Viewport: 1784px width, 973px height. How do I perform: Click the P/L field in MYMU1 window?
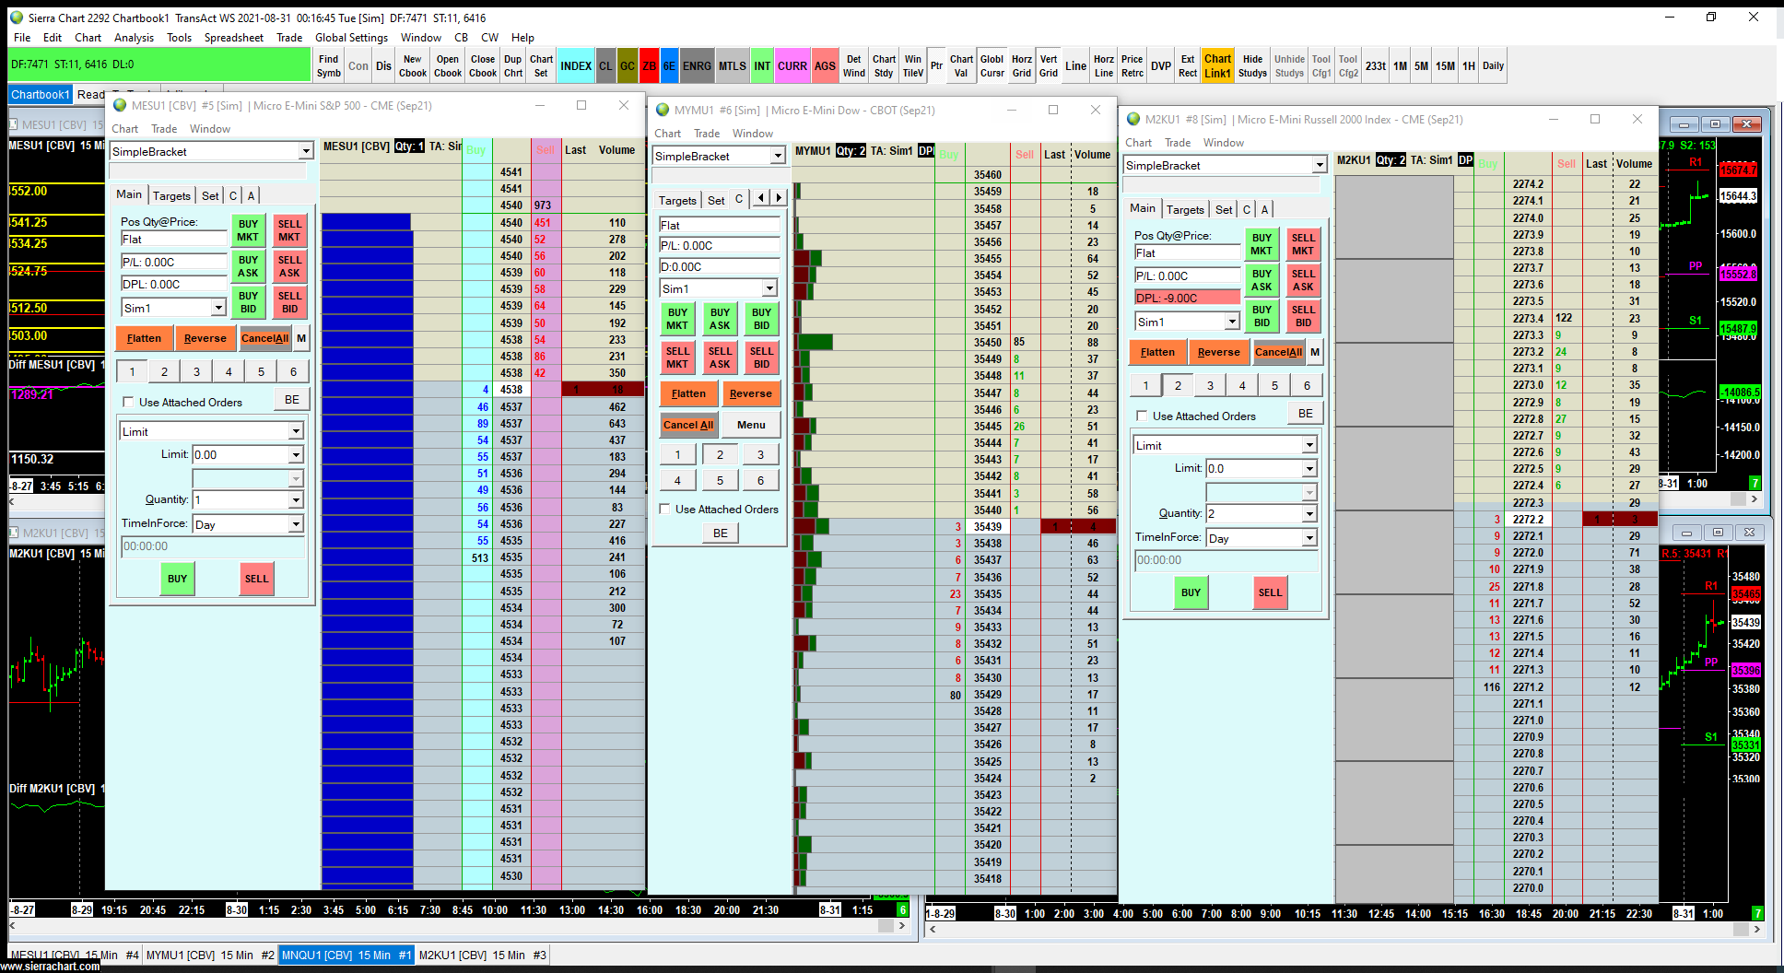pos(719,246)
